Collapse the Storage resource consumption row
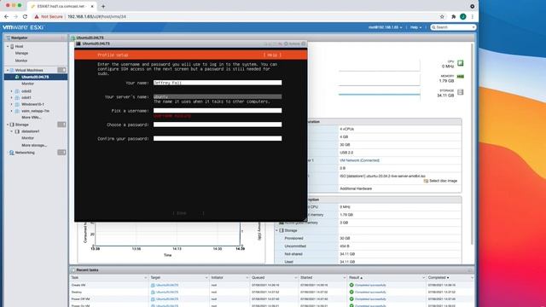Screen dimensions: 546x307 (x=276, y=230)
